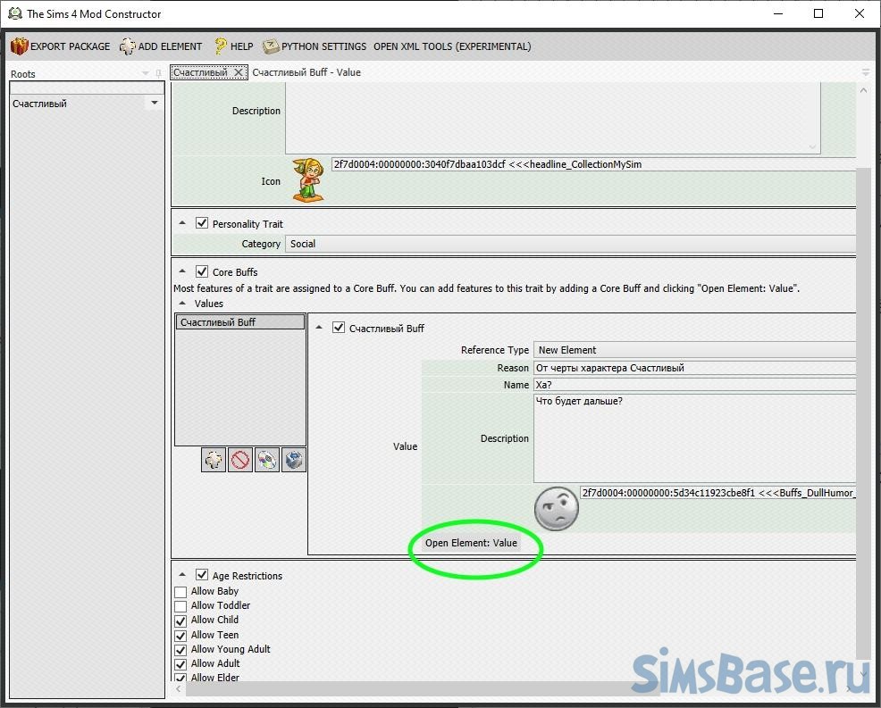The width and height of the screenshot is (881, 708).
Task: Enable the Allow Baby checkbox
Action: click(x=181, y=592)
